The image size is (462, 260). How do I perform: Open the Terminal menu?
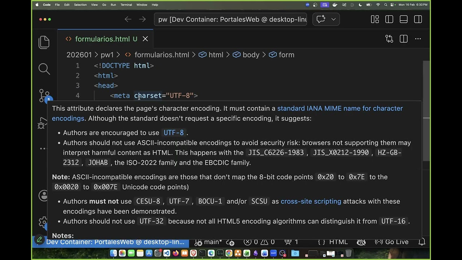point(126,5)
